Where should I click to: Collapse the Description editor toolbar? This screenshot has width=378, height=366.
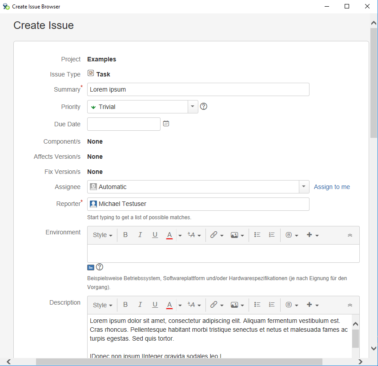click(x=350, y=305)
